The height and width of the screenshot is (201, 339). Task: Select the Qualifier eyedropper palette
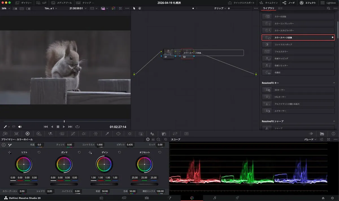coord(107,134)
